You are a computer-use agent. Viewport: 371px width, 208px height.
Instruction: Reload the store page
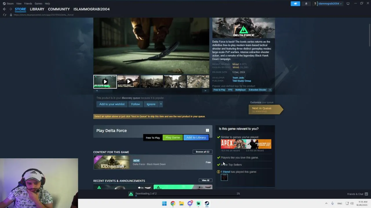4,15
